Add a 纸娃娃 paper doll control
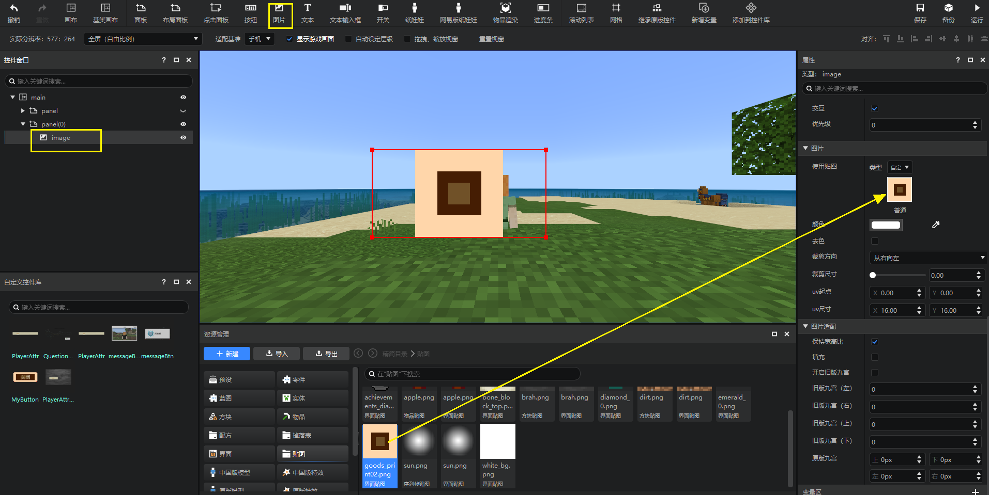The height and width of the screenshot is (495, 989). (x=415, y=13)
